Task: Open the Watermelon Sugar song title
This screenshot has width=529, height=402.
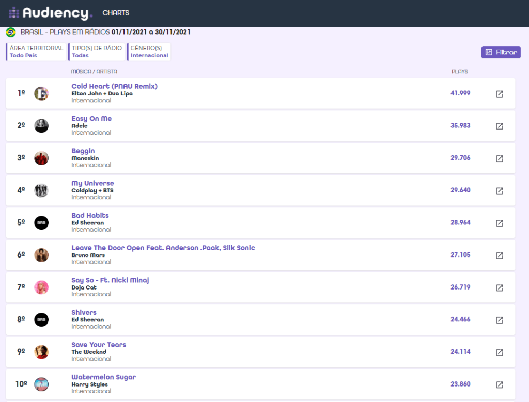Action: (x=103, y=377)
